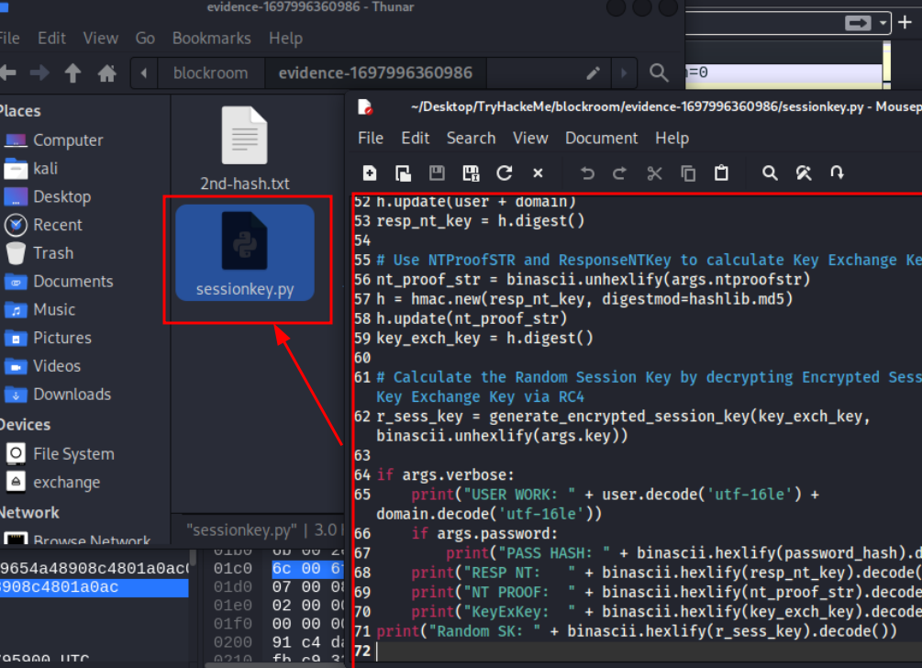Screen dimensions: 922x668
Task: Expand the path bar left arrow
Action: pos(144,72)
